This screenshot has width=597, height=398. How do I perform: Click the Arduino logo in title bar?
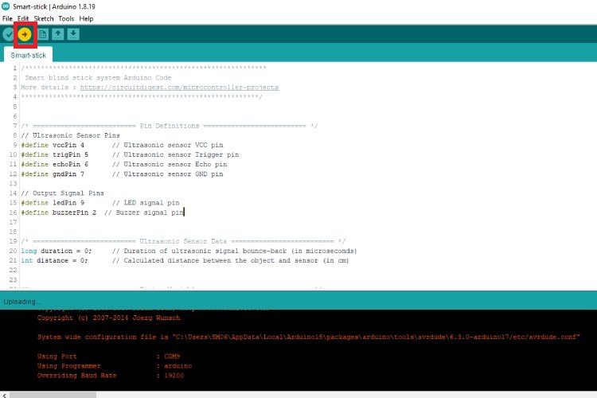[6, 6]
